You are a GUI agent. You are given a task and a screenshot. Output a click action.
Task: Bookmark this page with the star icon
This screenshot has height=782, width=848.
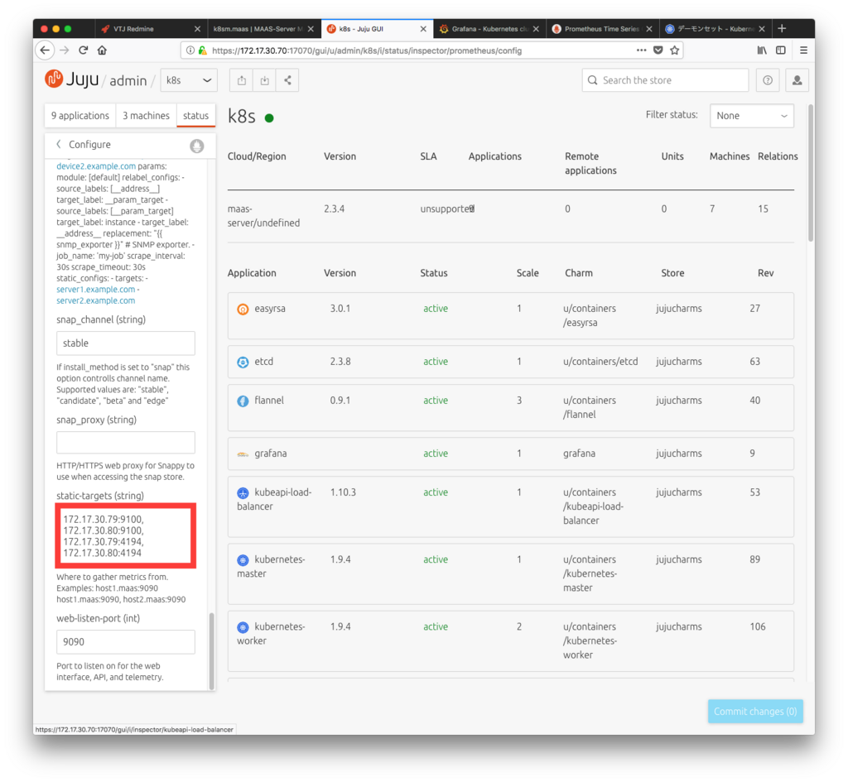click(x=674, y=50)
